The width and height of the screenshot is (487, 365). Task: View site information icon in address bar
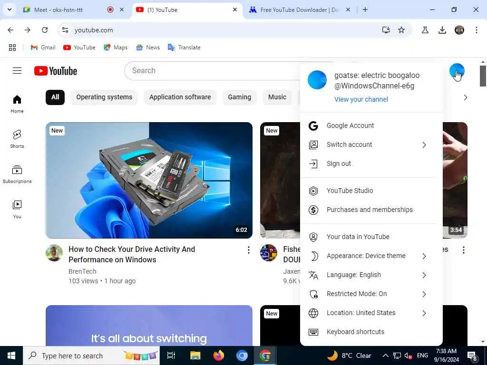(x=65, y=30)
